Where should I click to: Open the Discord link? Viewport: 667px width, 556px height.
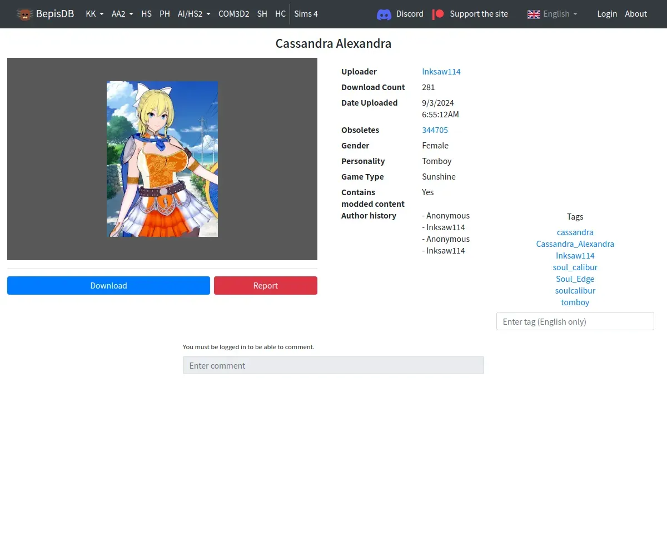tap(410, 14)
